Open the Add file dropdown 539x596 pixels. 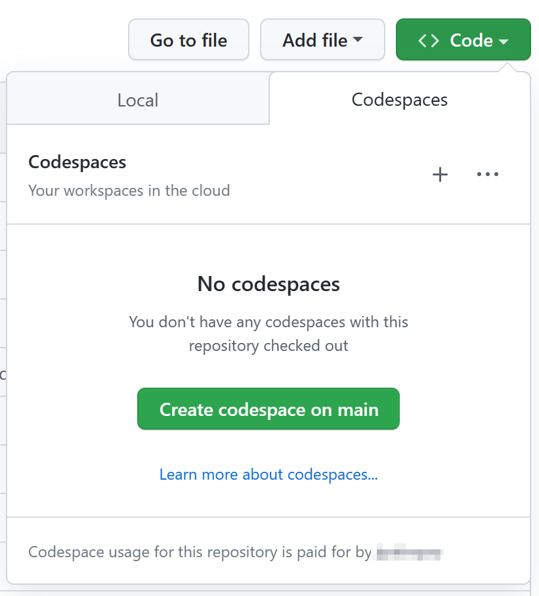pyautogui.click(x=322, y=40)
